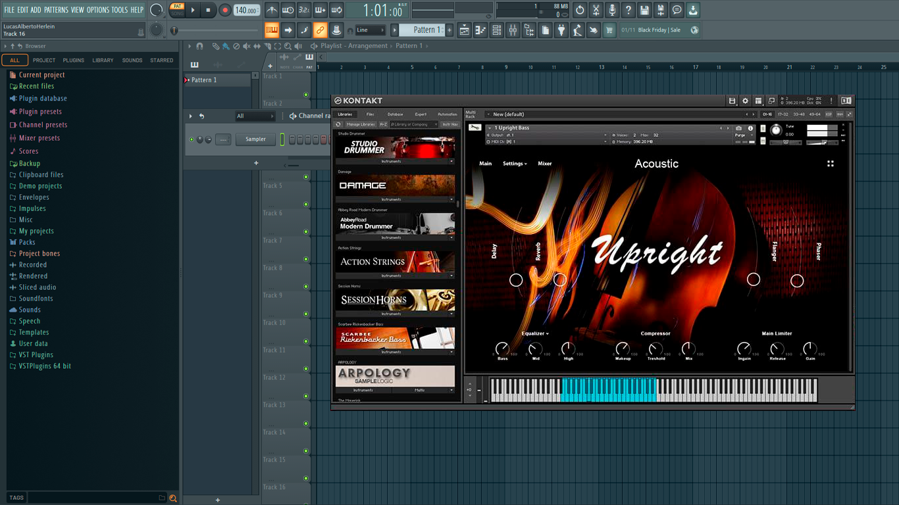
Task: Switch browser to the PLUGINS tab
Action: (x=74, y=60)
